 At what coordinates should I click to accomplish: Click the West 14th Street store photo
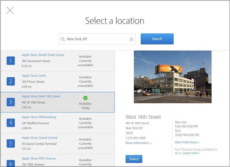point(172,77)
